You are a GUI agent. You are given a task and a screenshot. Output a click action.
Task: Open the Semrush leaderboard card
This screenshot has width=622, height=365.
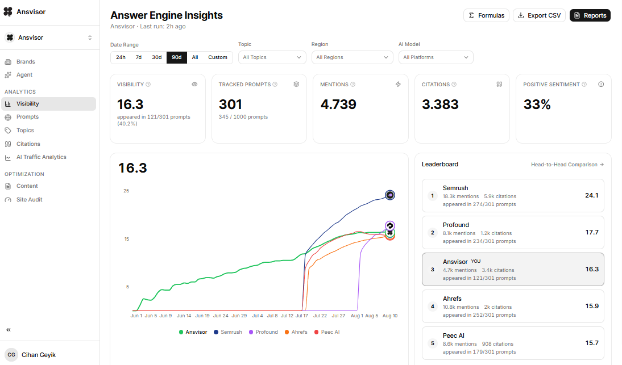point(513,196)
